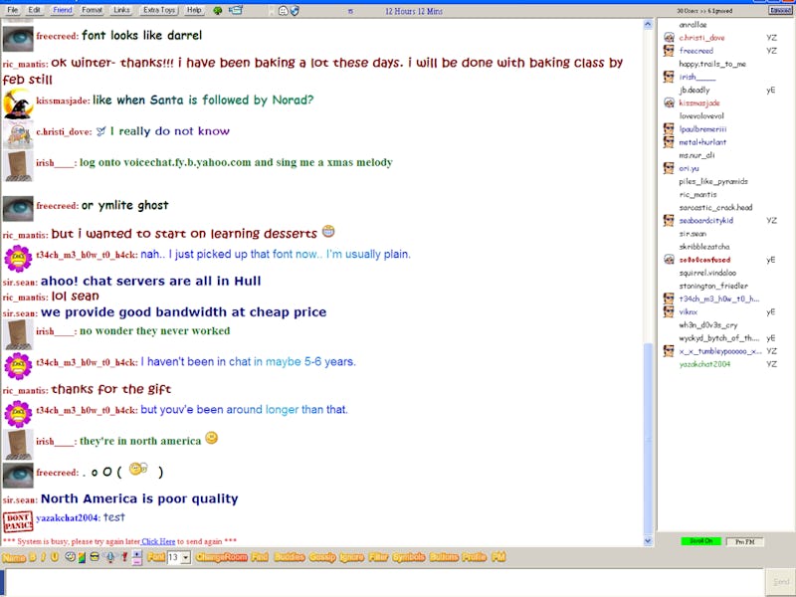Viewport: 796px width, 597px height.
Task: Open the Extra Toys menu
Action: pos(158,10)
